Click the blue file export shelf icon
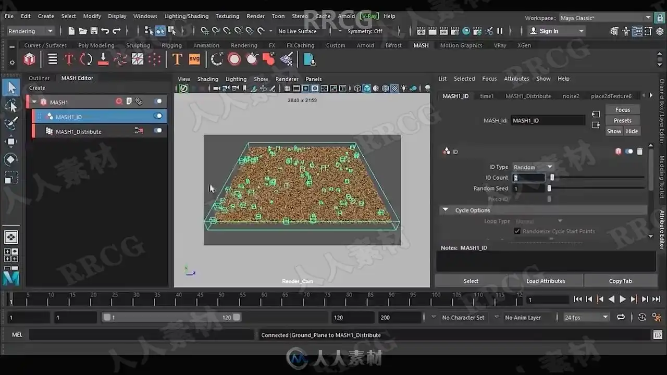This screenshot has width=667, height=375. pyautogui.click(x=310, y=59)
